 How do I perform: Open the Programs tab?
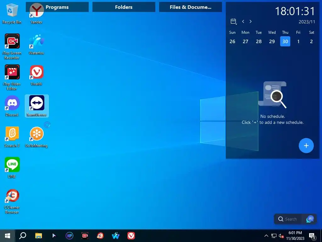(x=57, y=7)
